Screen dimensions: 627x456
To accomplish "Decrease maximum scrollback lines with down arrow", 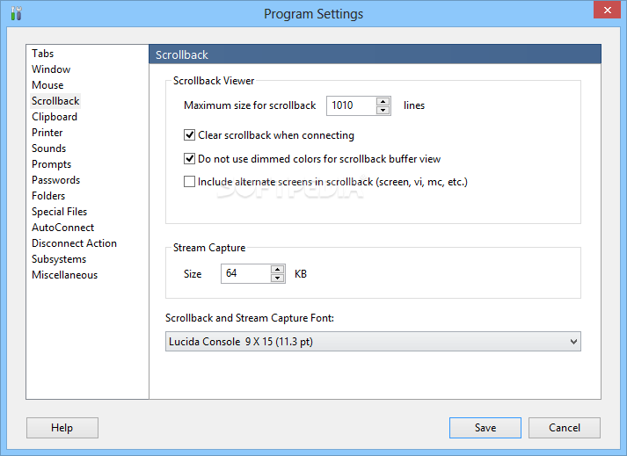I will pyautogui.click(x=383, y=110).
